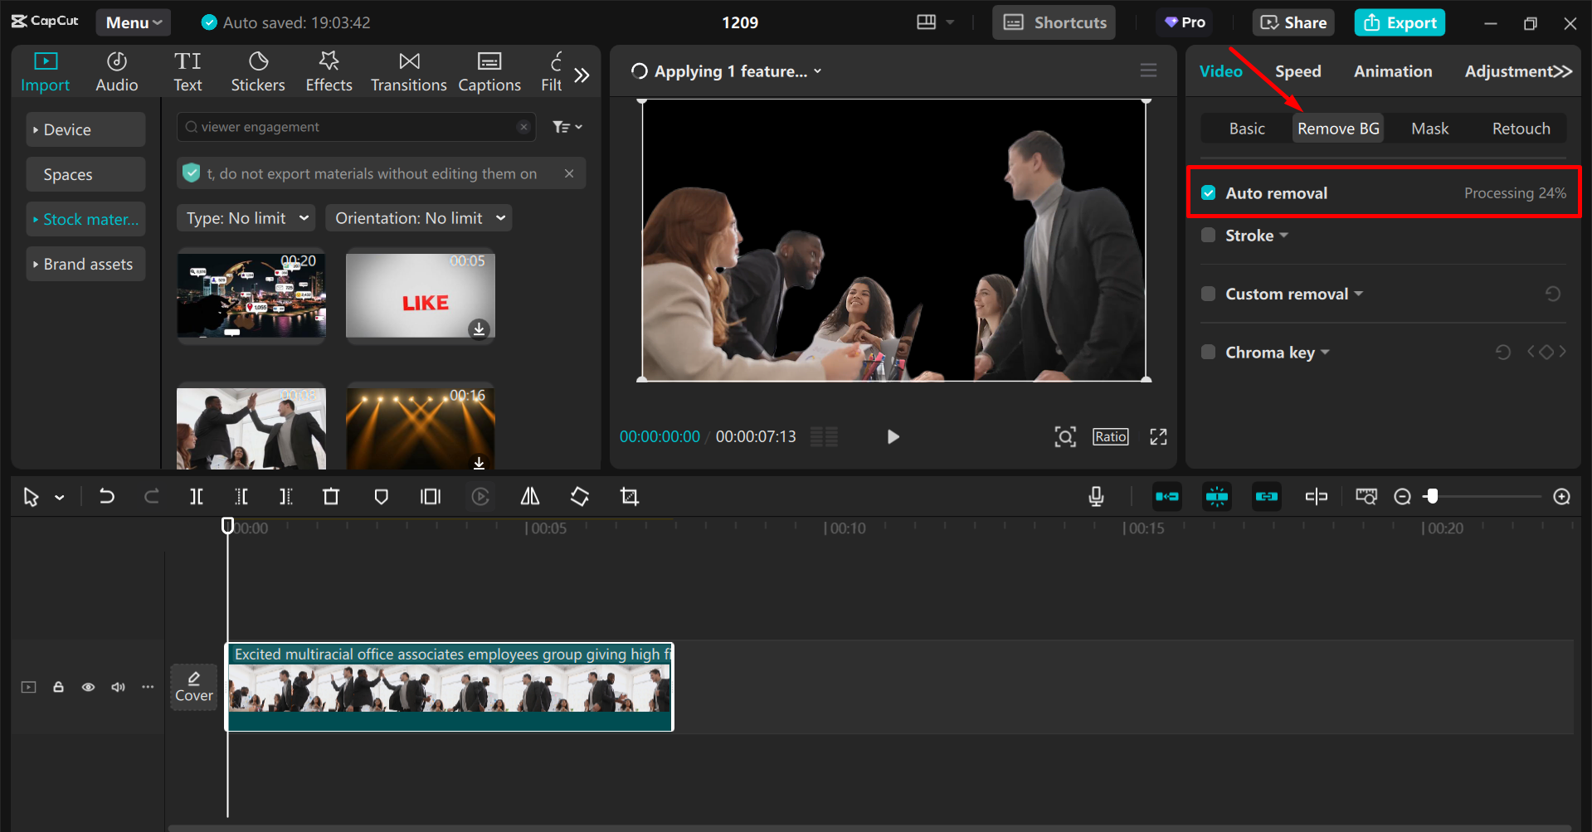The height and width of the screenshot is (832, 1592).
Task: Open the Type: No limit dropdown
Action: (x=246, y=218)
